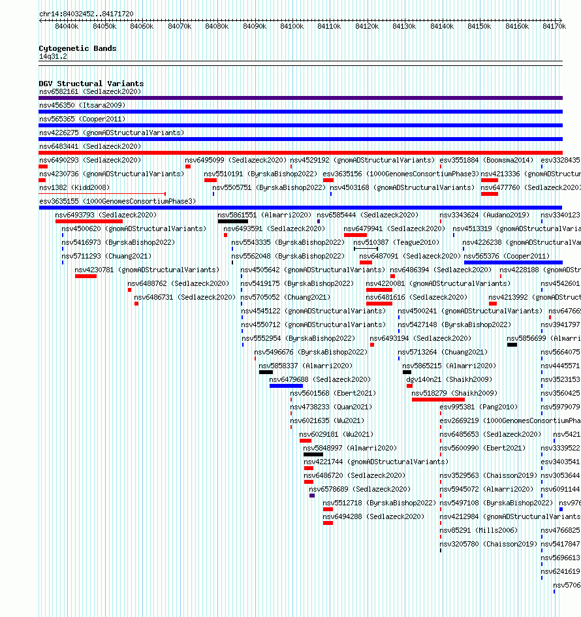Screen dimensions: 581x617
Task: Select nsv6479941 (Sedlazeck2020) label
Action: pyautogui.click(x=394, y=229)
